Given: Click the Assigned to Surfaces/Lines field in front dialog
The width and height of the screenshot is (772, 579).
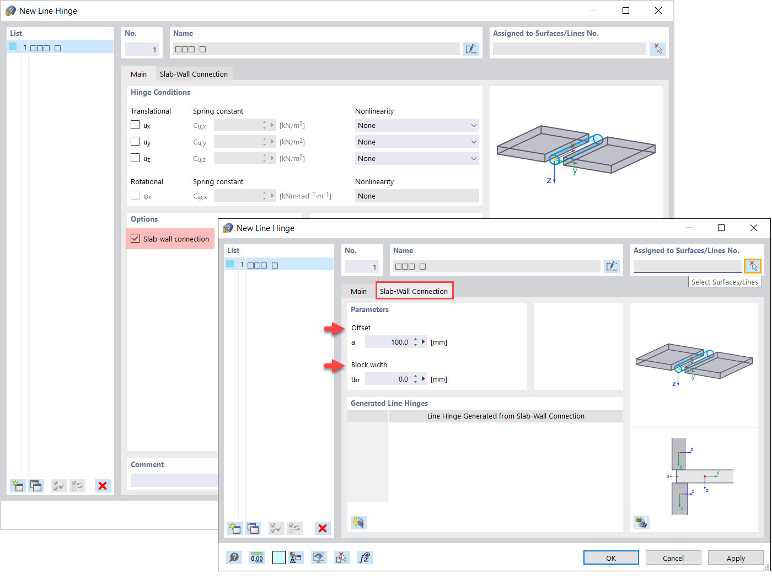Looking at the screenshot, I should (x=688, y=266).
